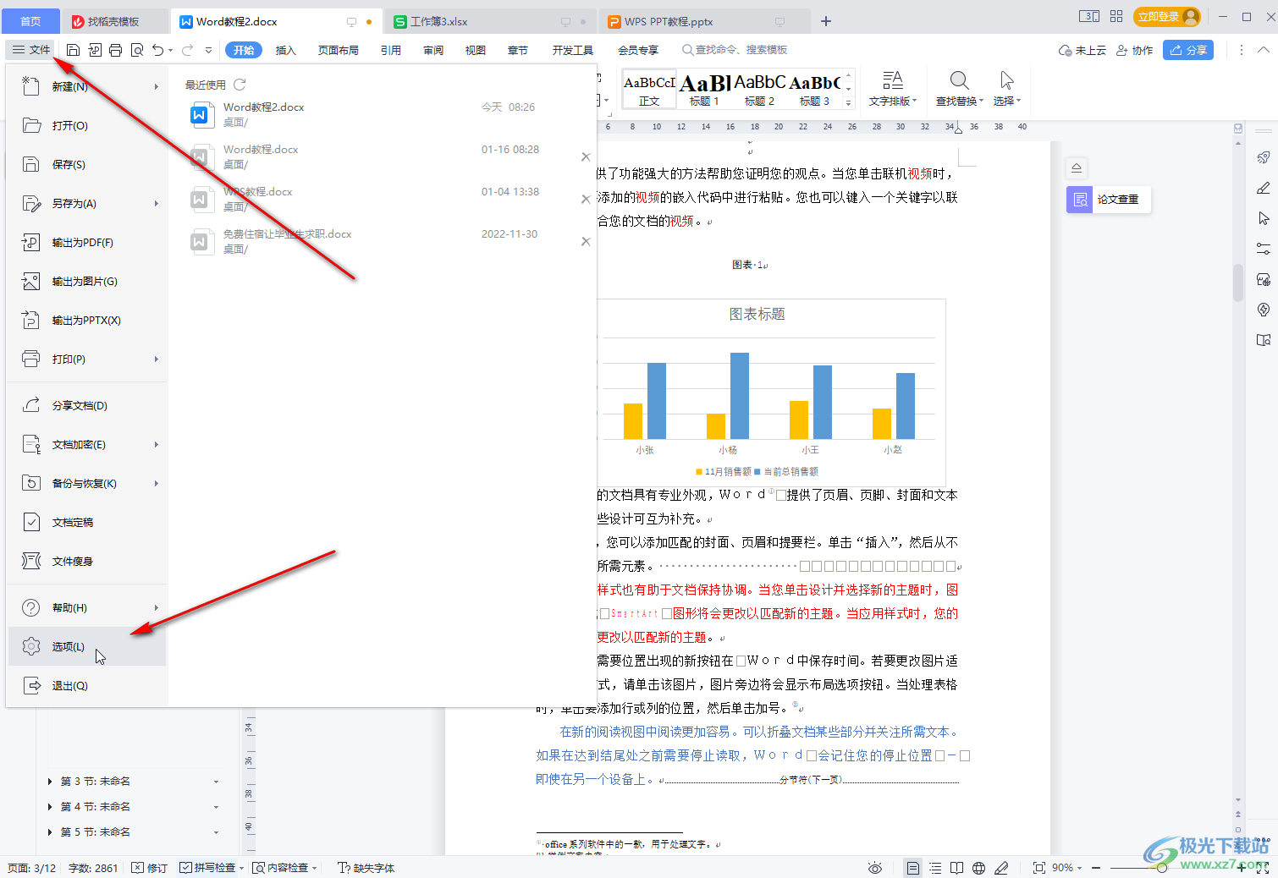Click the Print icon in quick access toolbar

coord(116,50)
